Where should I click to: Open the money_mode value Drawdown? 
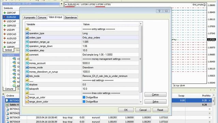click(x=110, y=68)
